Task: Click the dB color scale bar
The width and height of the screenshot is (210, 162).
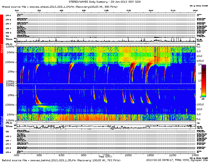Action: click(204, 81)
